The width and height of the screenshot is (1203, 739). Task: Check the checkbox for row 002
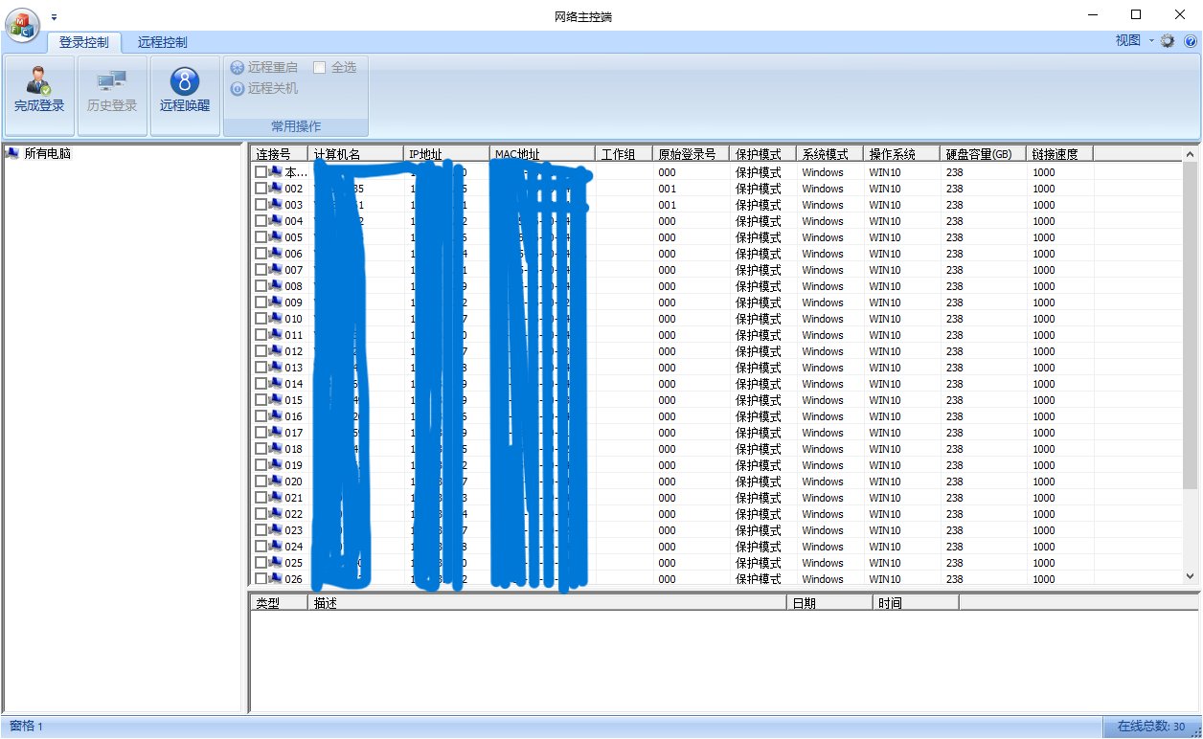[261, 189]
